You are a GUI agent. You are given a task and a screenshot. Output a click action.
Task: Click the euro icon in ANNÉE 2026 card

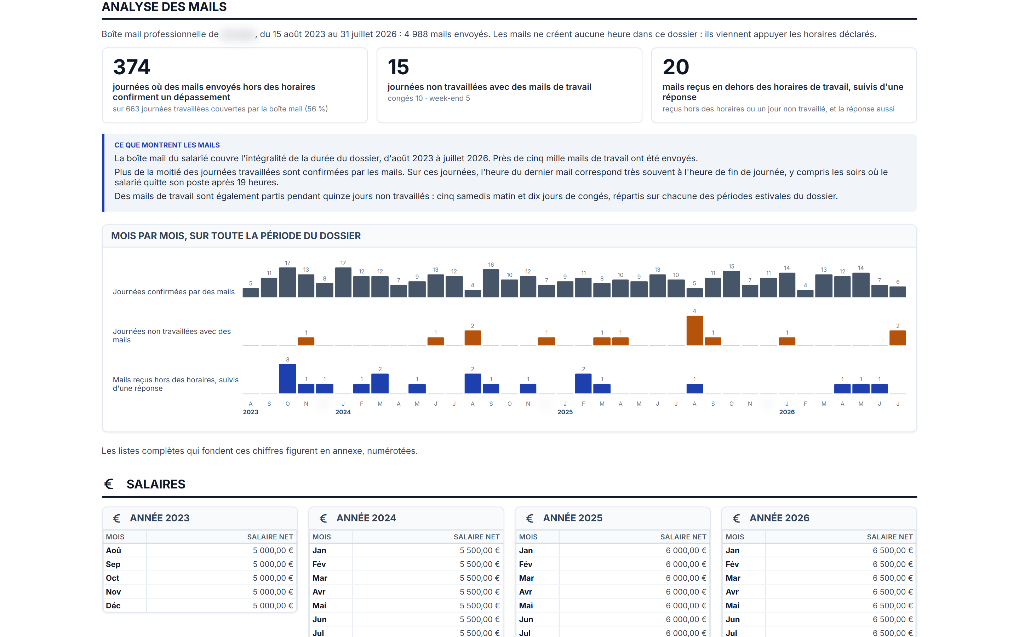pos(737,518)
